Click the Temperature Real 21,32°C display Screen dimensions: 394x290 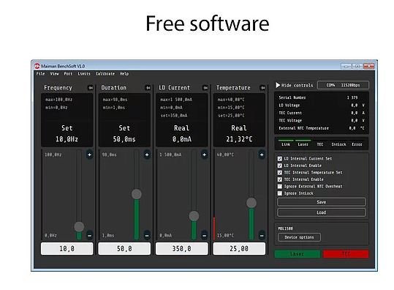[239, 133]
